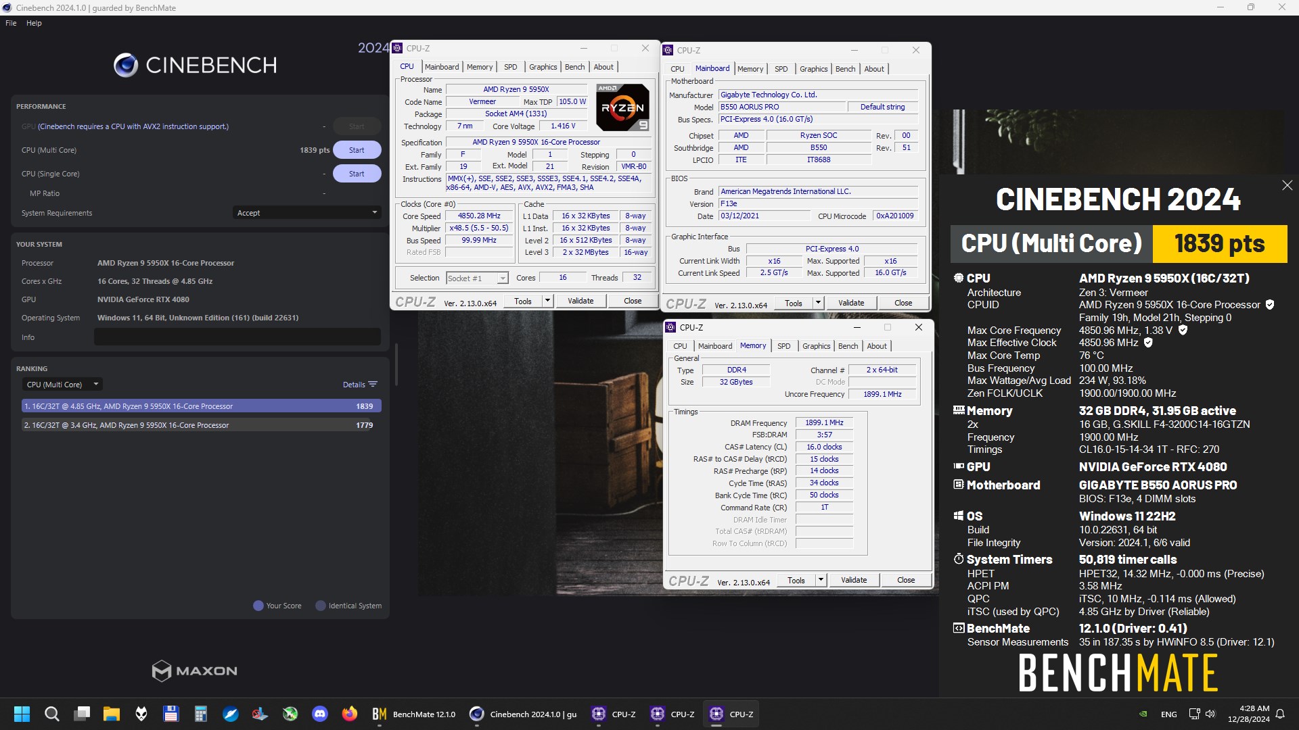
Task: Click the Maxon logo at bottom
Action: click(x=195, y=671)
